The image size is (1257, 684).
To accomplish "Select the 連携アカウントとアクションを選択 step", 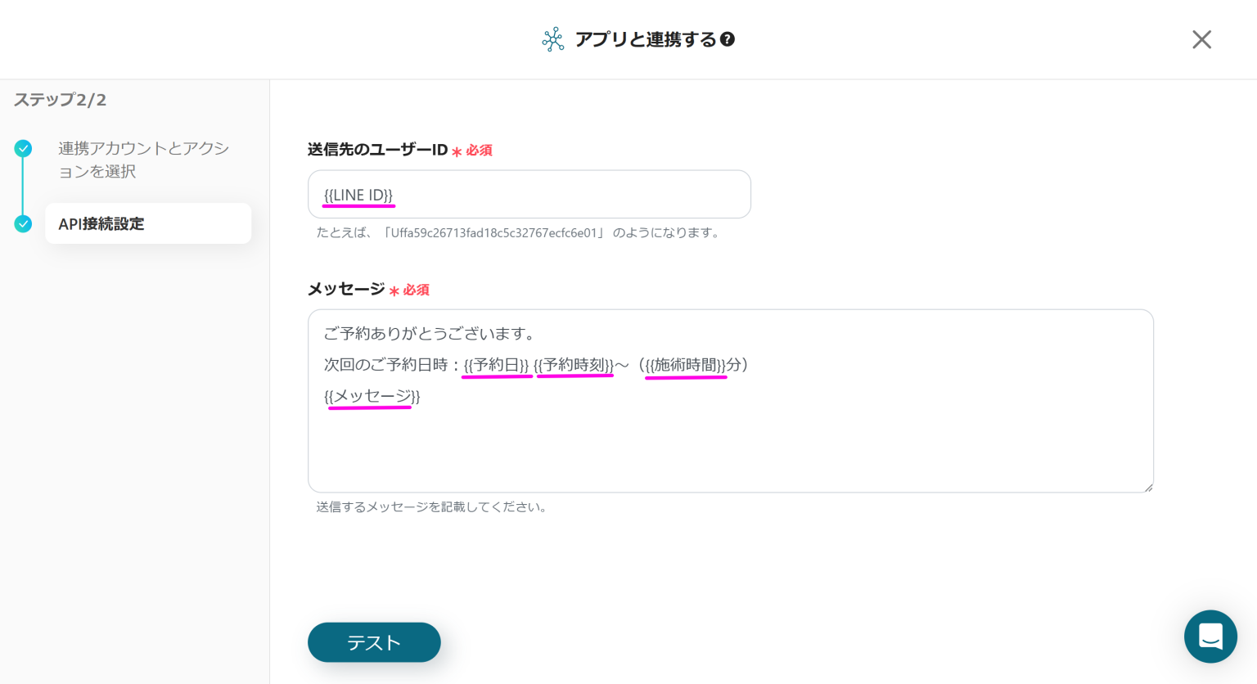I will click(x=142, y=160).
